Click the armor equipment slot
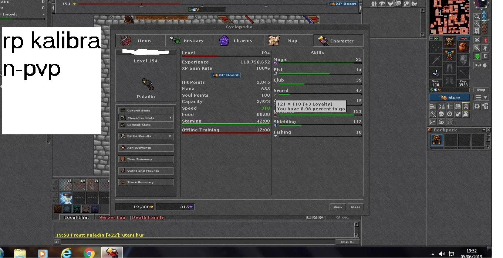The image size is (503, 258). (449, 55)
